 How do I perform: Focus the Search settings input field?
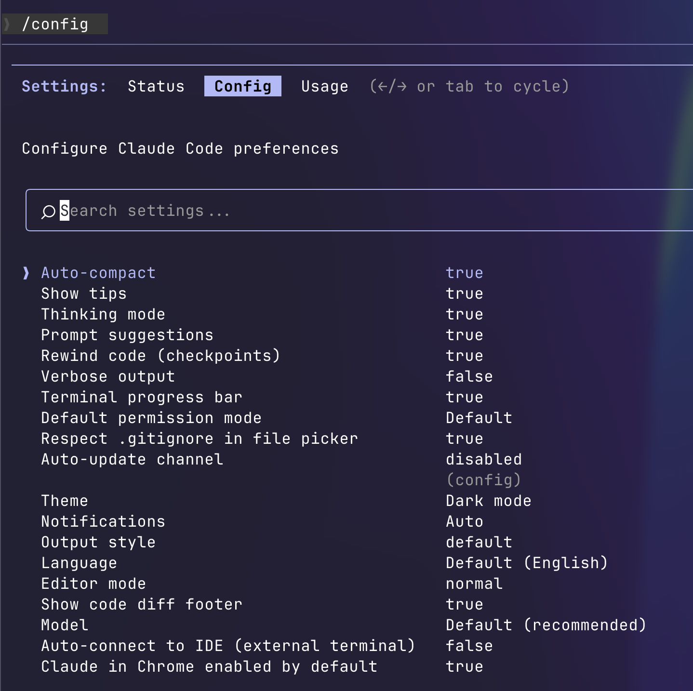337,211
